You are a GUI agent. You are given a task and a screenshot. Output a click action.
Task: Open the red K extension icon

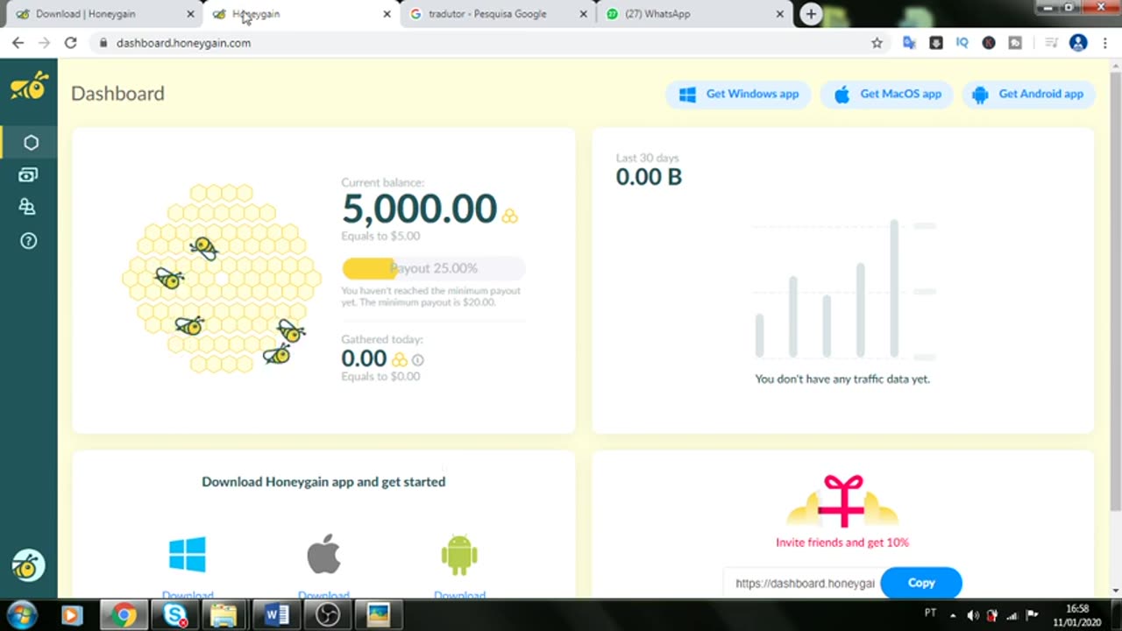[989, 43]
